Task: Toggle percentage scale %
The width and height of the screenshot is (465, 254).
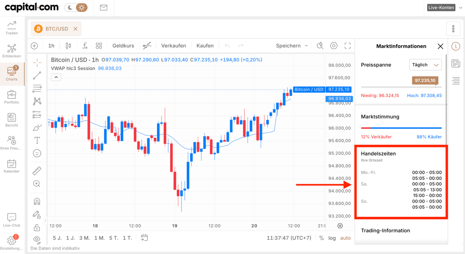Action: click(x=322, y=238)
